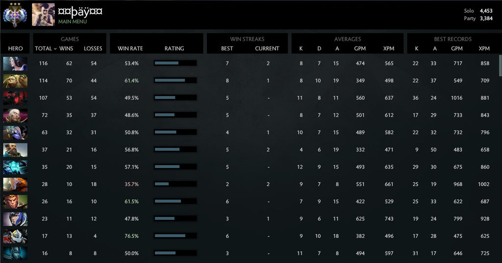Click the rating bar in the first row

(175, 63)
